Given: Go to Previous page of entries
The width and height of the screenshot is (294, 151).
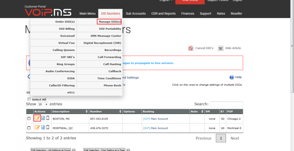Looking at the screenshot, I should click(x=204, y=138).
